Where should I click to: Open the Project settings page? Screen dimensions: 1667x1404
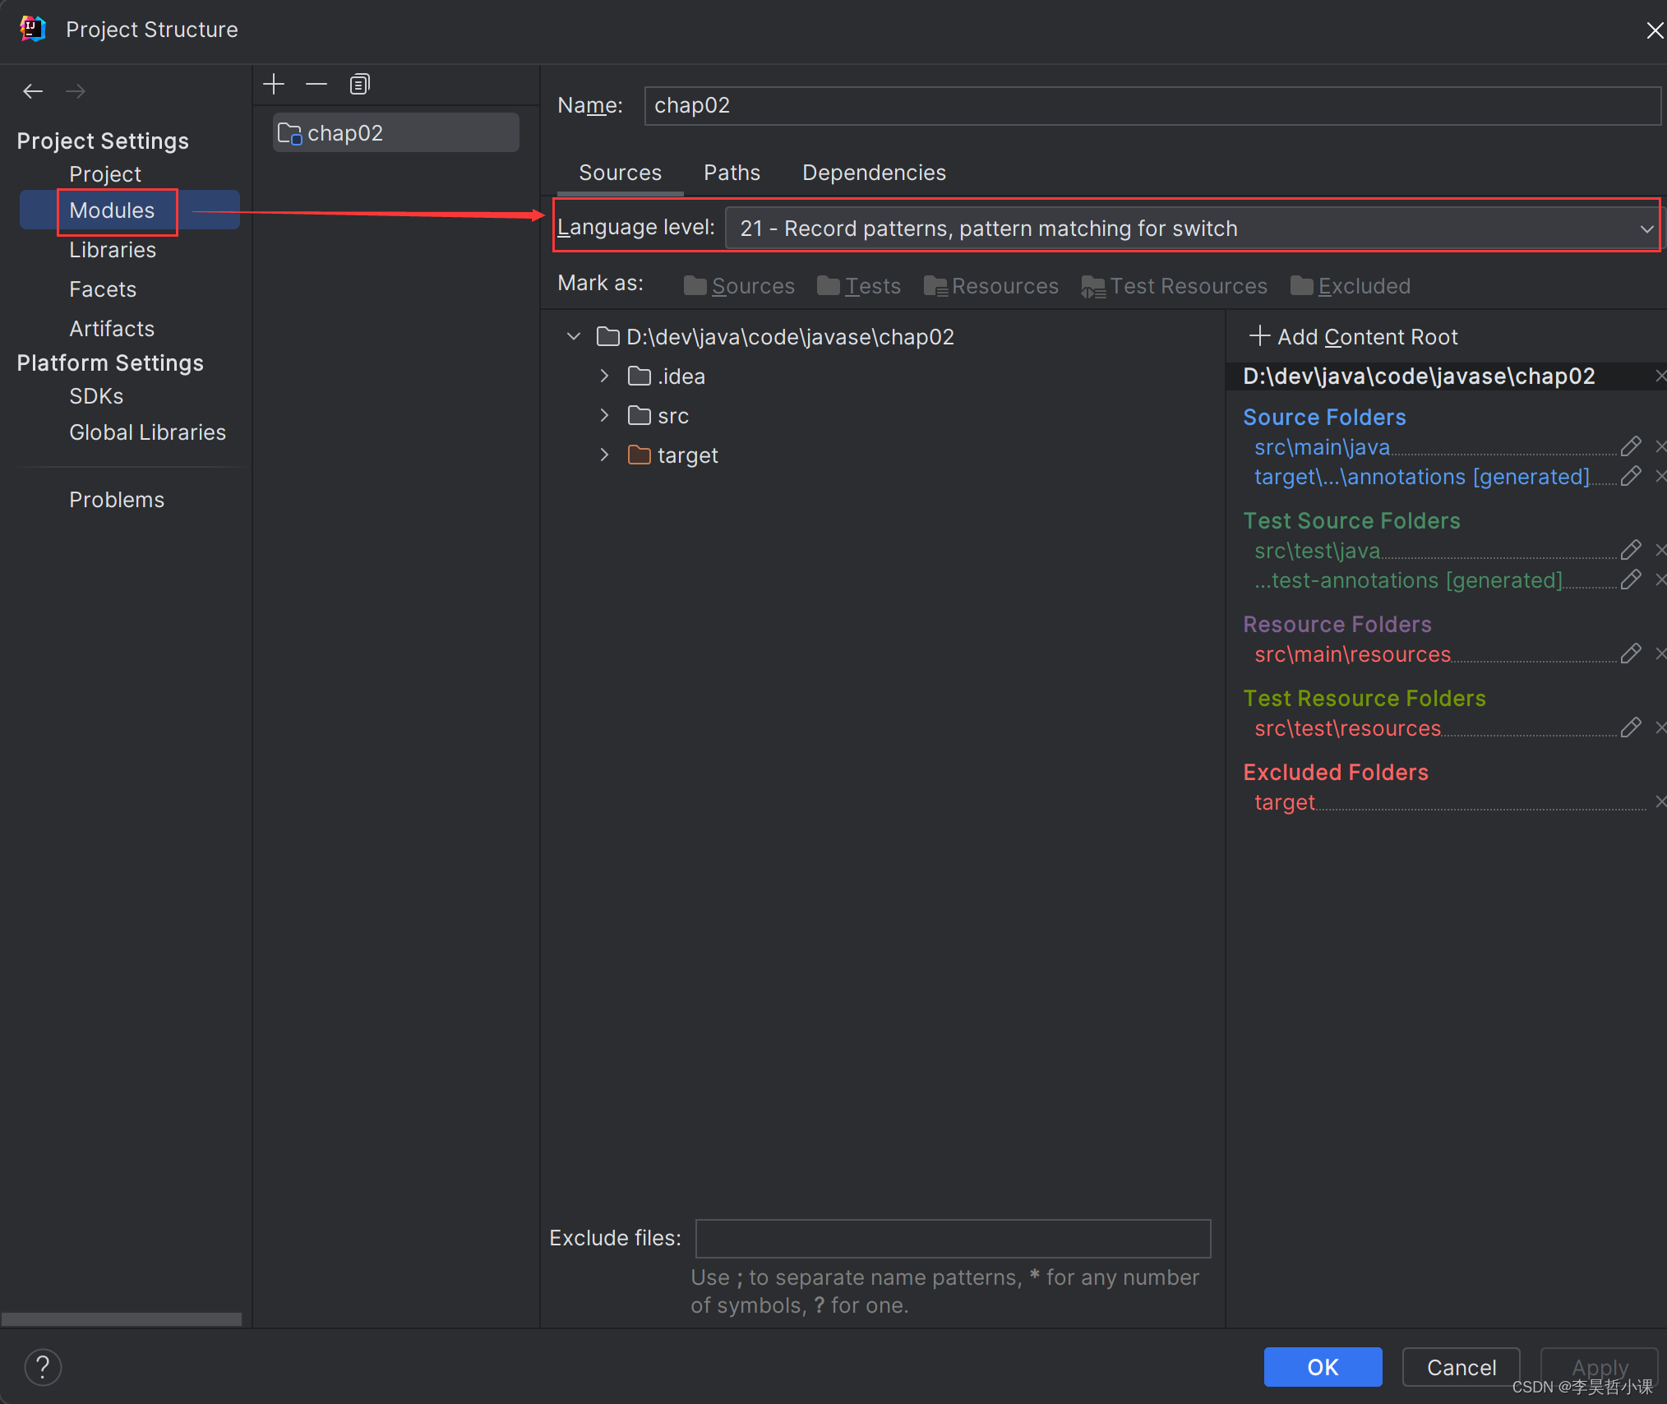click(105, 173)
